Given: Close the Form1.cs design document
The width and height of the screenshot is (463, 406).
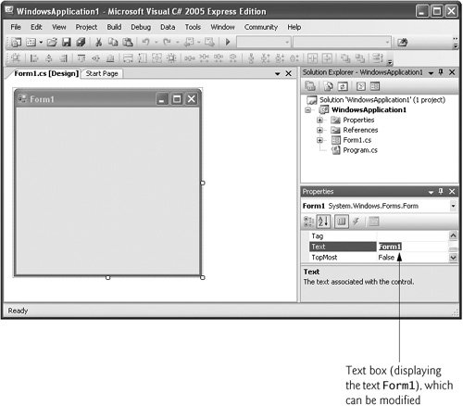Looking at the screenshot, I should click(288, 73).
